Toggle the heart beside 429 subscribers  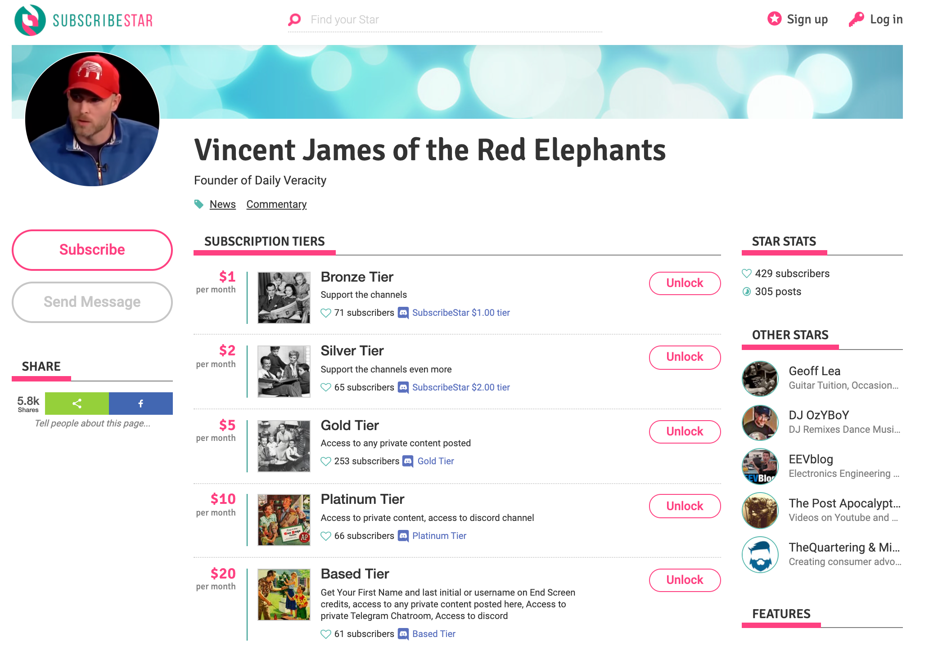point(746,273)
